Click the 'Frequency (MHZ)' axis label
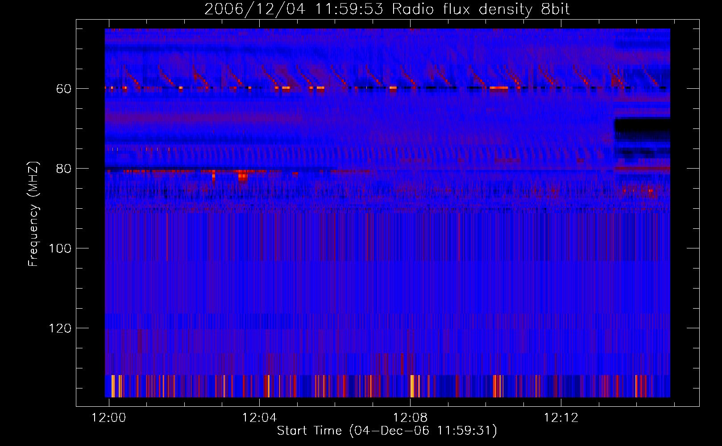The height and width of the screenshot is (446, 722). pos(33,214)
